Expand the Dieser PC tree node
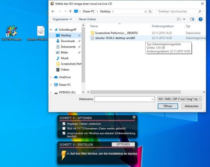Screen dimensions: 210x167 (x=51, y=85)
